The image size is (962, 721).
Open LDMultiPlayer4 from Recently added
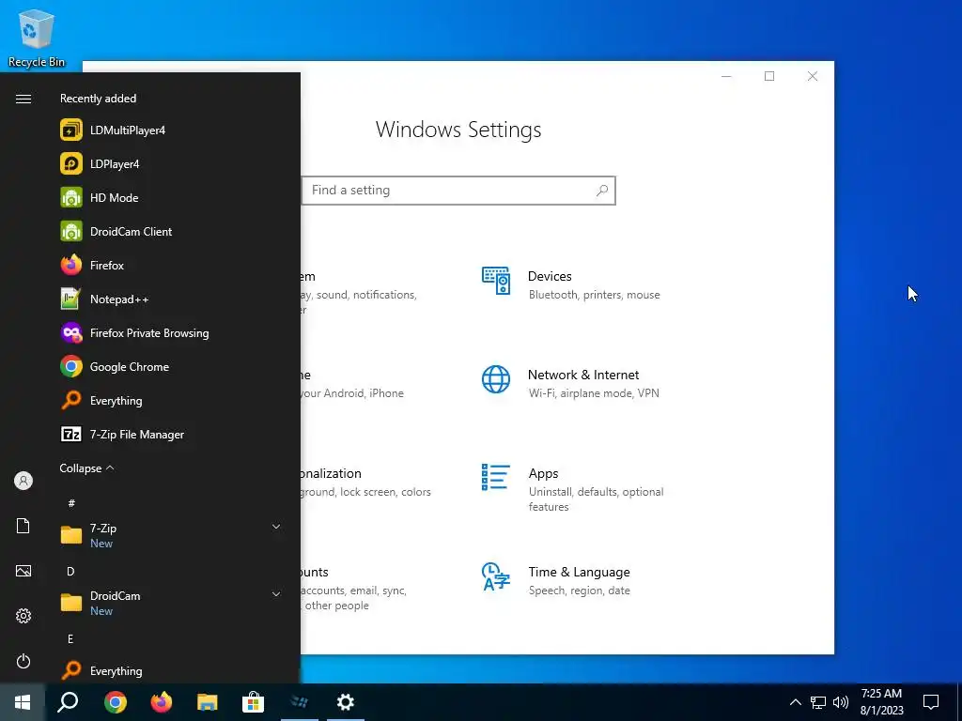pyautogui.click(x=169, y=130)
